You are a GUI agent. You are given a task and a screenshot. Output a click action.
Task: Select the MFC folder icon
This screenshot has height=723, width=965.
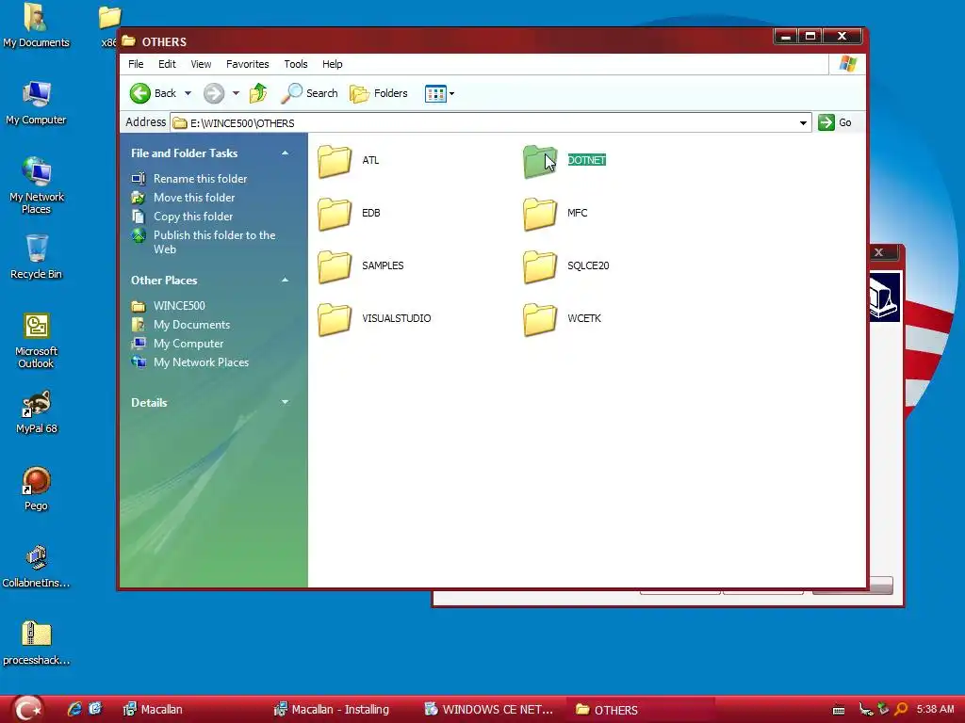pos(540,214)
